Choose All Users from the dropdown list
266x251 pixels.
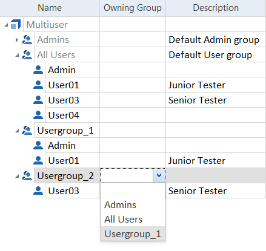coord(123,220)
